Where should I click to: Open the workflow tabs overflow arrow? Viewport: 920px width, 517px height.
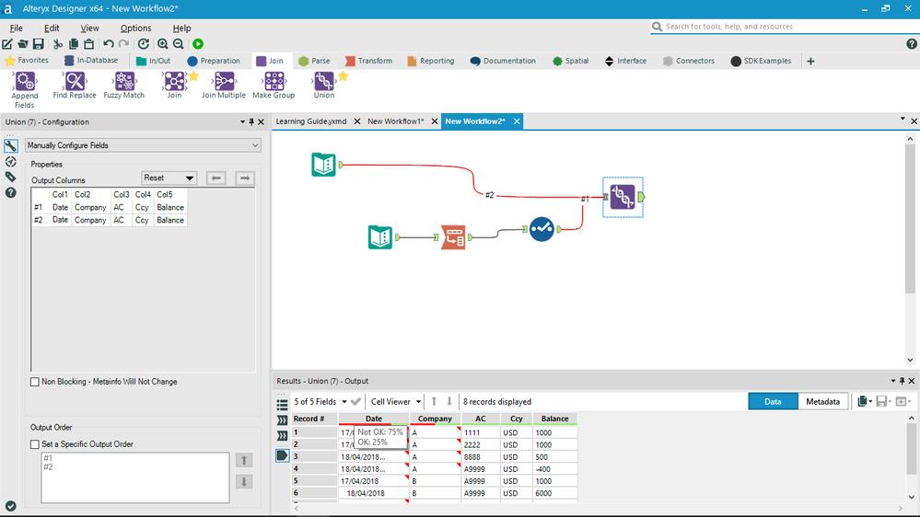coord(903,119)
